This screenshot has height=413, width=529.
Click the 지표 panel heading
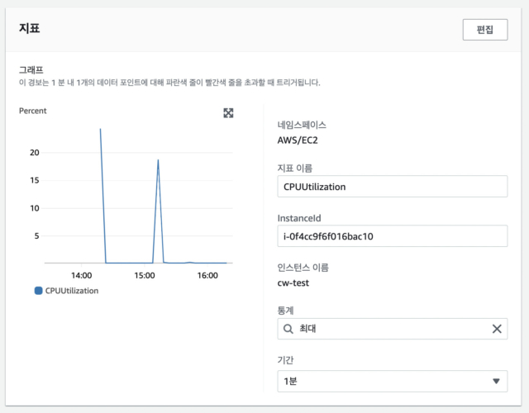30,28
